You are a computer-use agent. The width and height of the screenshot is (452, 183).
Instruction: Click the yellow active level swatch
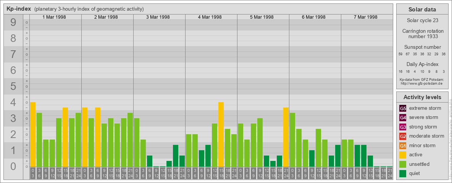(x=403, y=155)
